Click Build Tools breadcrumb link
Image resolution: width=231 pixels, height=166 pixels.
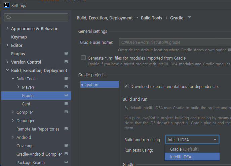(x=151, y=18)
